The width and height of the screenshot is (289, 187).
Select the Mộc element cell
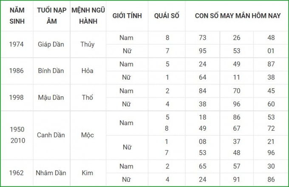88,135
